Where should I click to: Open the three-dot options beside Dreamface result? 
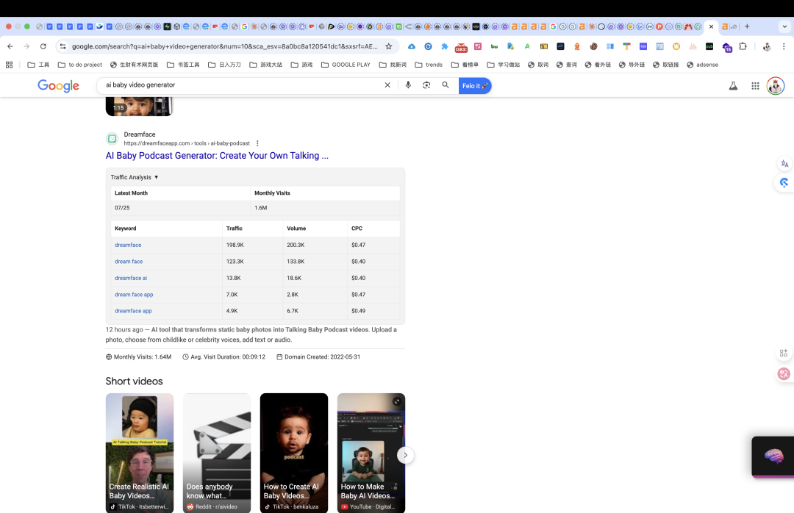(x=257, y=143)
